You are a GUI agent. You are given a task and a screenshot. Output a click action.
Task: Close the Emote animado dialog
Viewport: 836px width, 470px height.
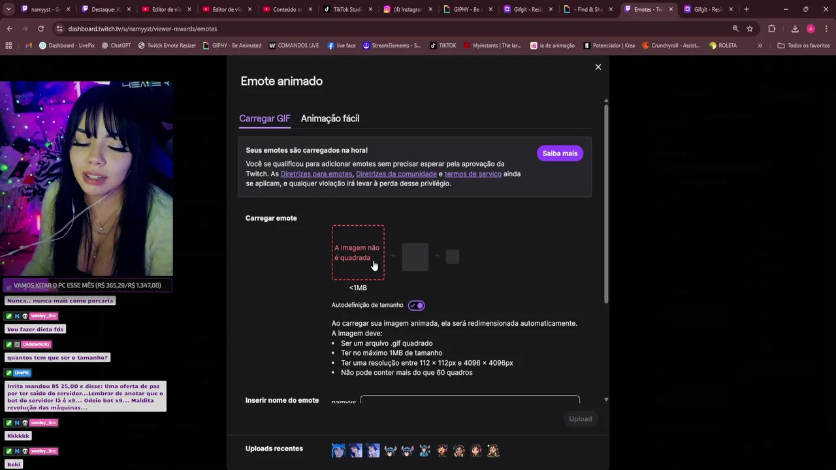coord(598,67)
